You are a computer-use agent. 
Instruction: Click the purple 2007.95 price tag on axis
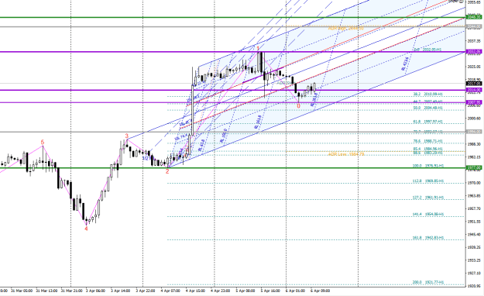point(474,102)
